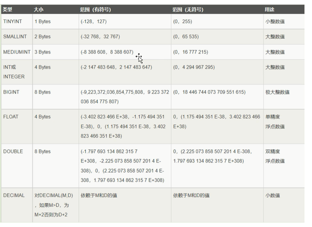Screen dimensions: 312x227
Task: Select the BIGINT type name
Action: pyautogui.click(x=11, y=92)
